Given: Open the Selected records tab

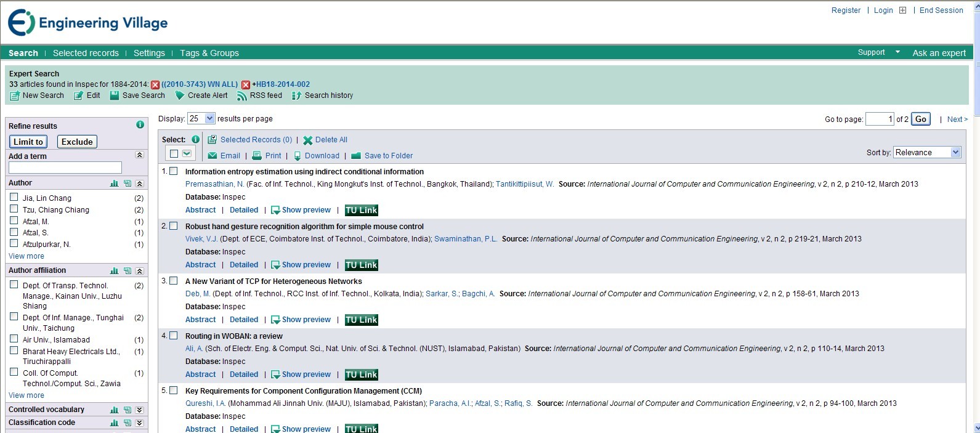Looking at the screenshot, I should [x=86, y=53].
